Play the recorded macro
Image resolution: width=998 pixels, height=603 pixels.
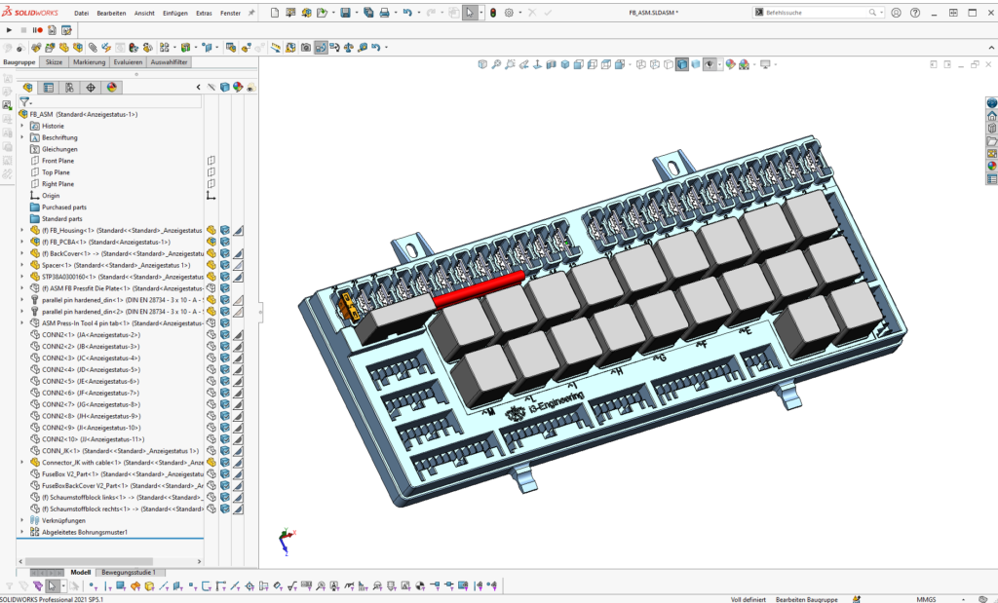click(10, 30)
